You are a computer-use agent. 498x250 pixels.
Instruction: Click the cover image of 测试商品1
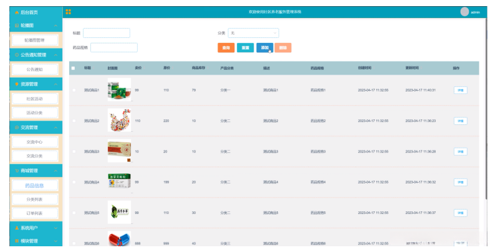tap(120, 90)
